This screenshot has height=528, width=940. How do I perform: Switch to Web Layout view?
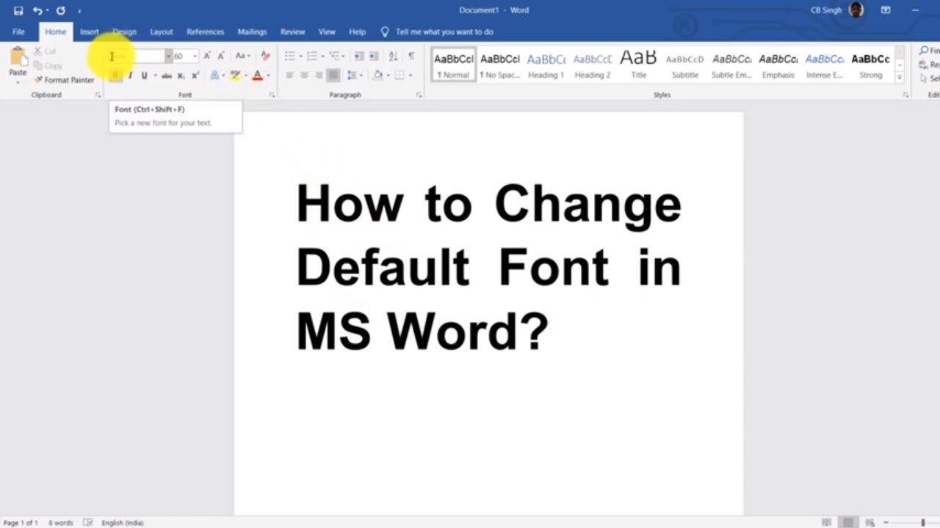(869, 522)
